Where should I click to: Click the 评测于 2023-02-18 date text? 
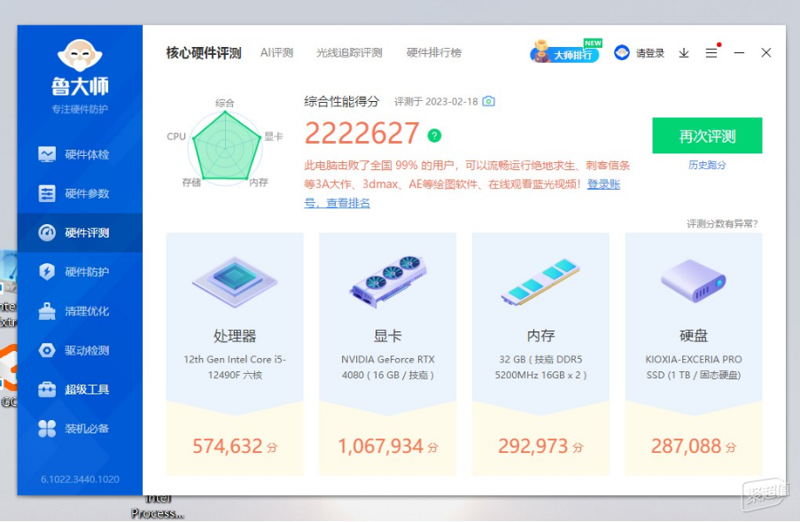[x=436, y=102]
